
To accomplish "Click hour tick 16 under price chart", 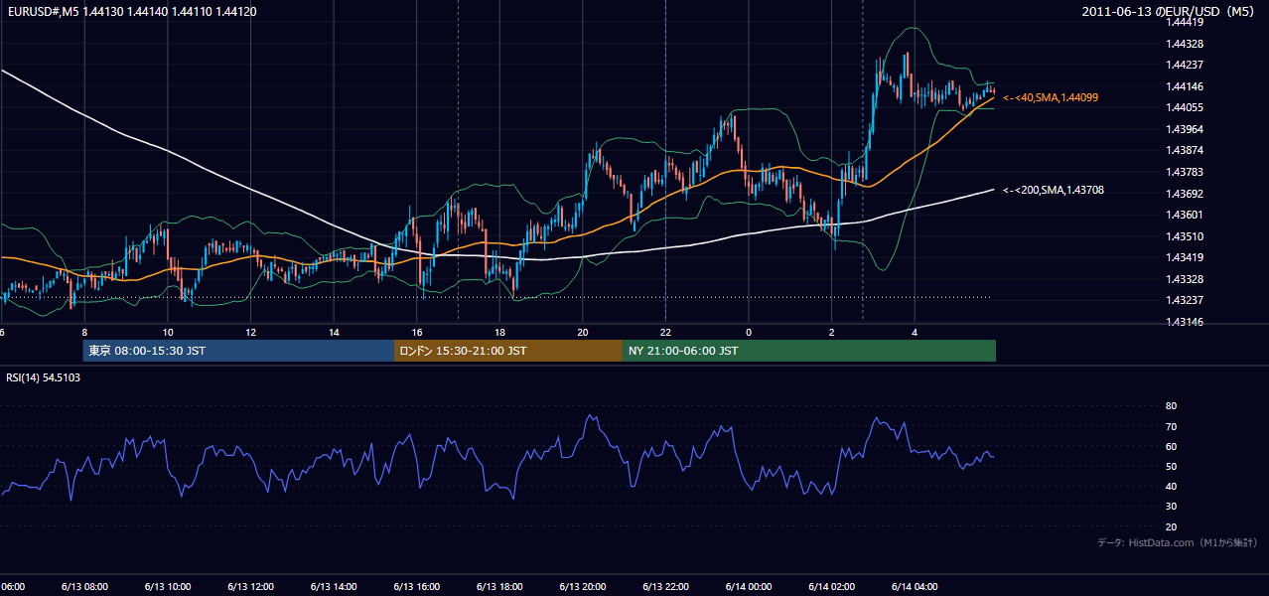I will (x=417, y=332).
